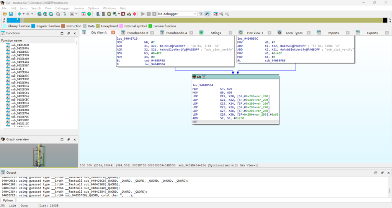Click the red diamond breakpoint icon
The image size is (392, 208).
click(x=134, y=14)
